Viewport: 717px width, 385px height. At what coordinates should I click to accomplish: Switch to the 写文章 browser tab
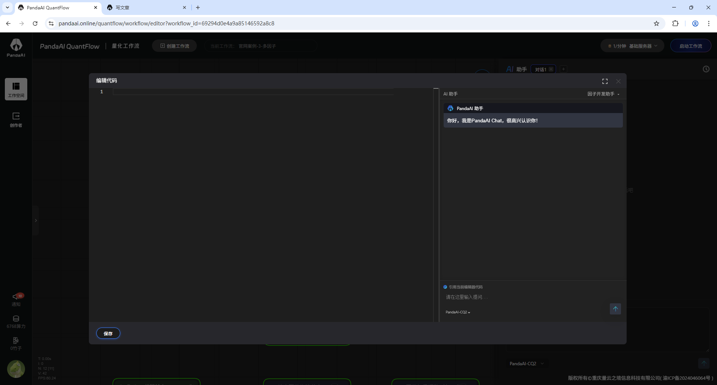coord(146,7)
